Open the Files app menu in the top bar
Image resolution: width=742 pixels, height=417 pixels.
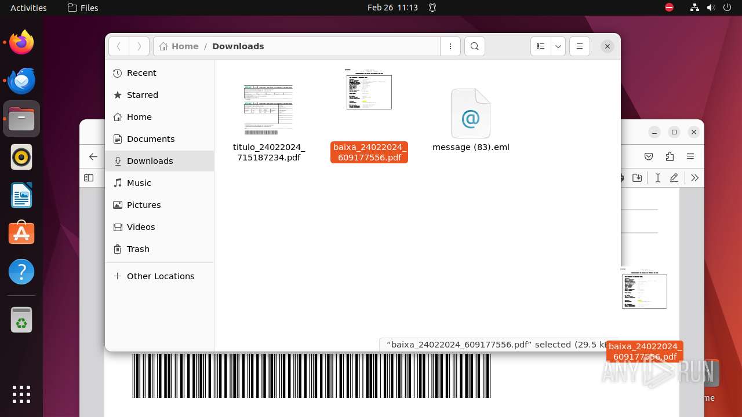pyautogui.click(x=83, y=8)
